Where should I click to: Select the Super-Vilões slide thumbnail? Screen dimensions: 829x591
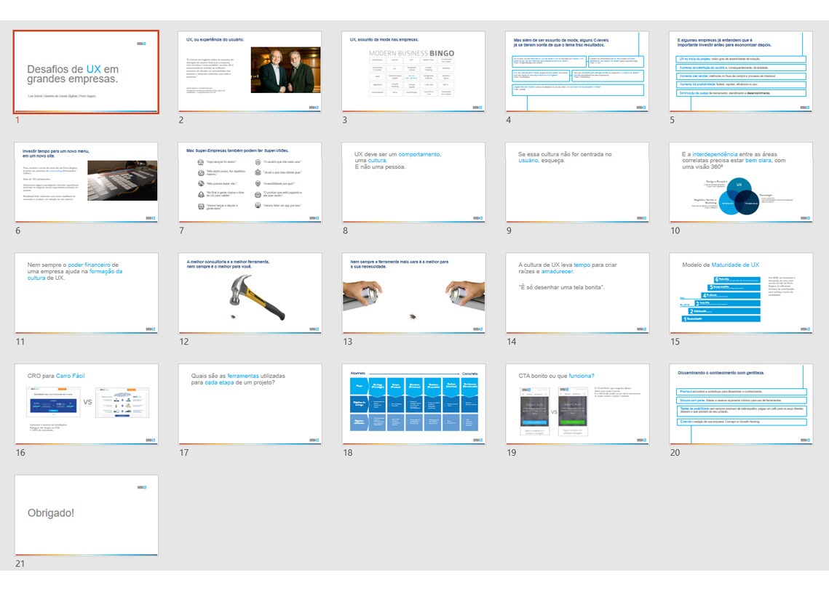pos(250,182)
